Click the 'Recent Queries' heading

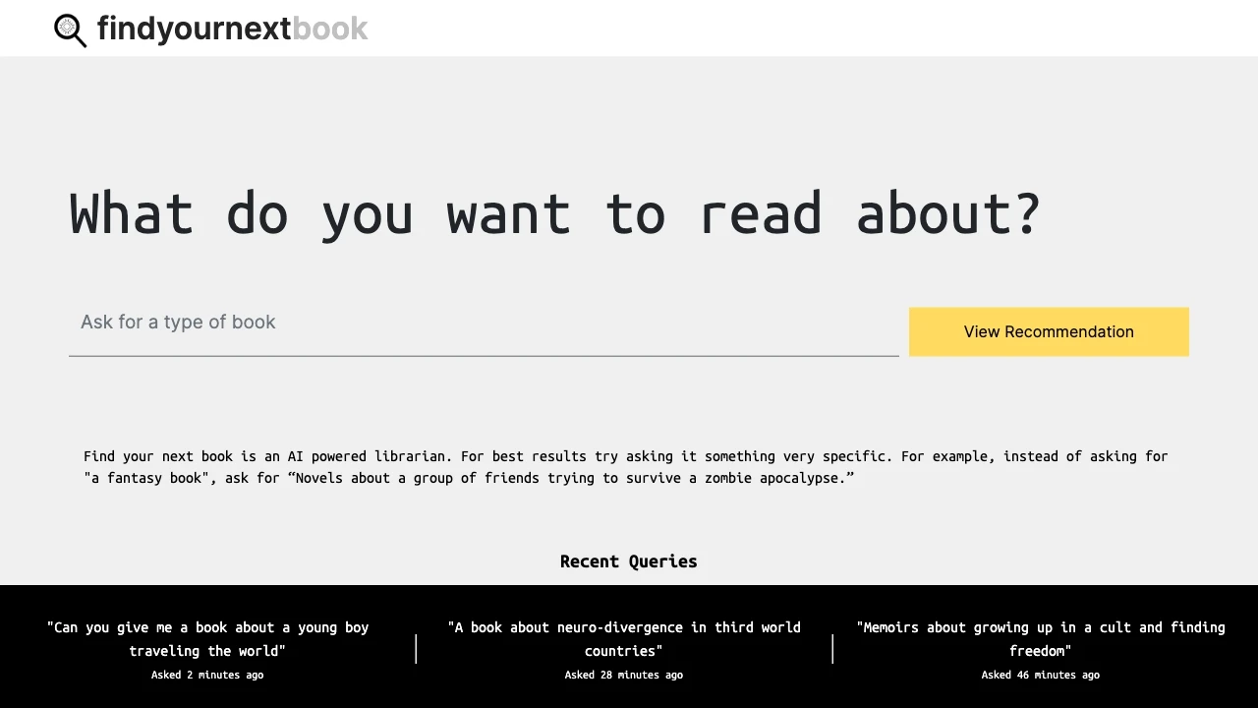coord(628,560)
